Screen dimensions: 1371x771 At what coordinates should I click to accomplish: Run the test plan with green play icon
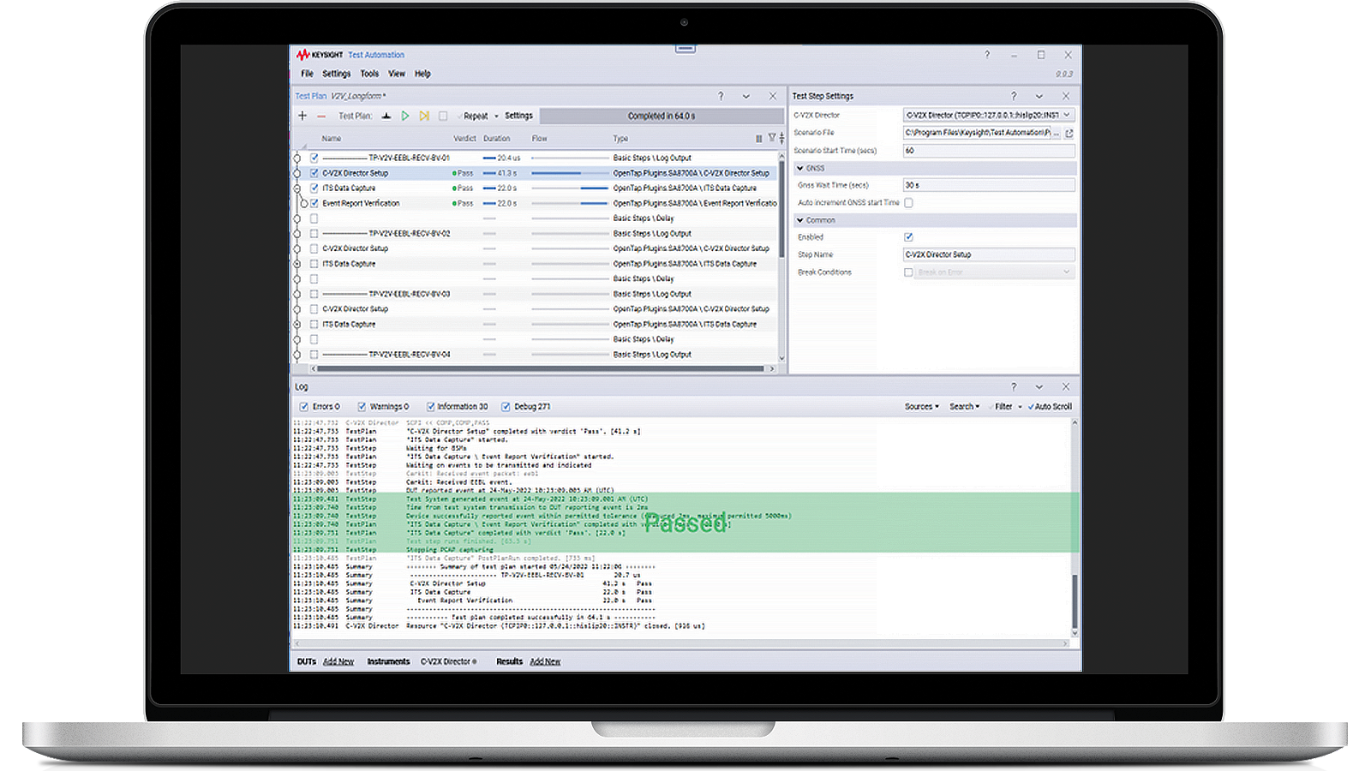tap(405, 116)
